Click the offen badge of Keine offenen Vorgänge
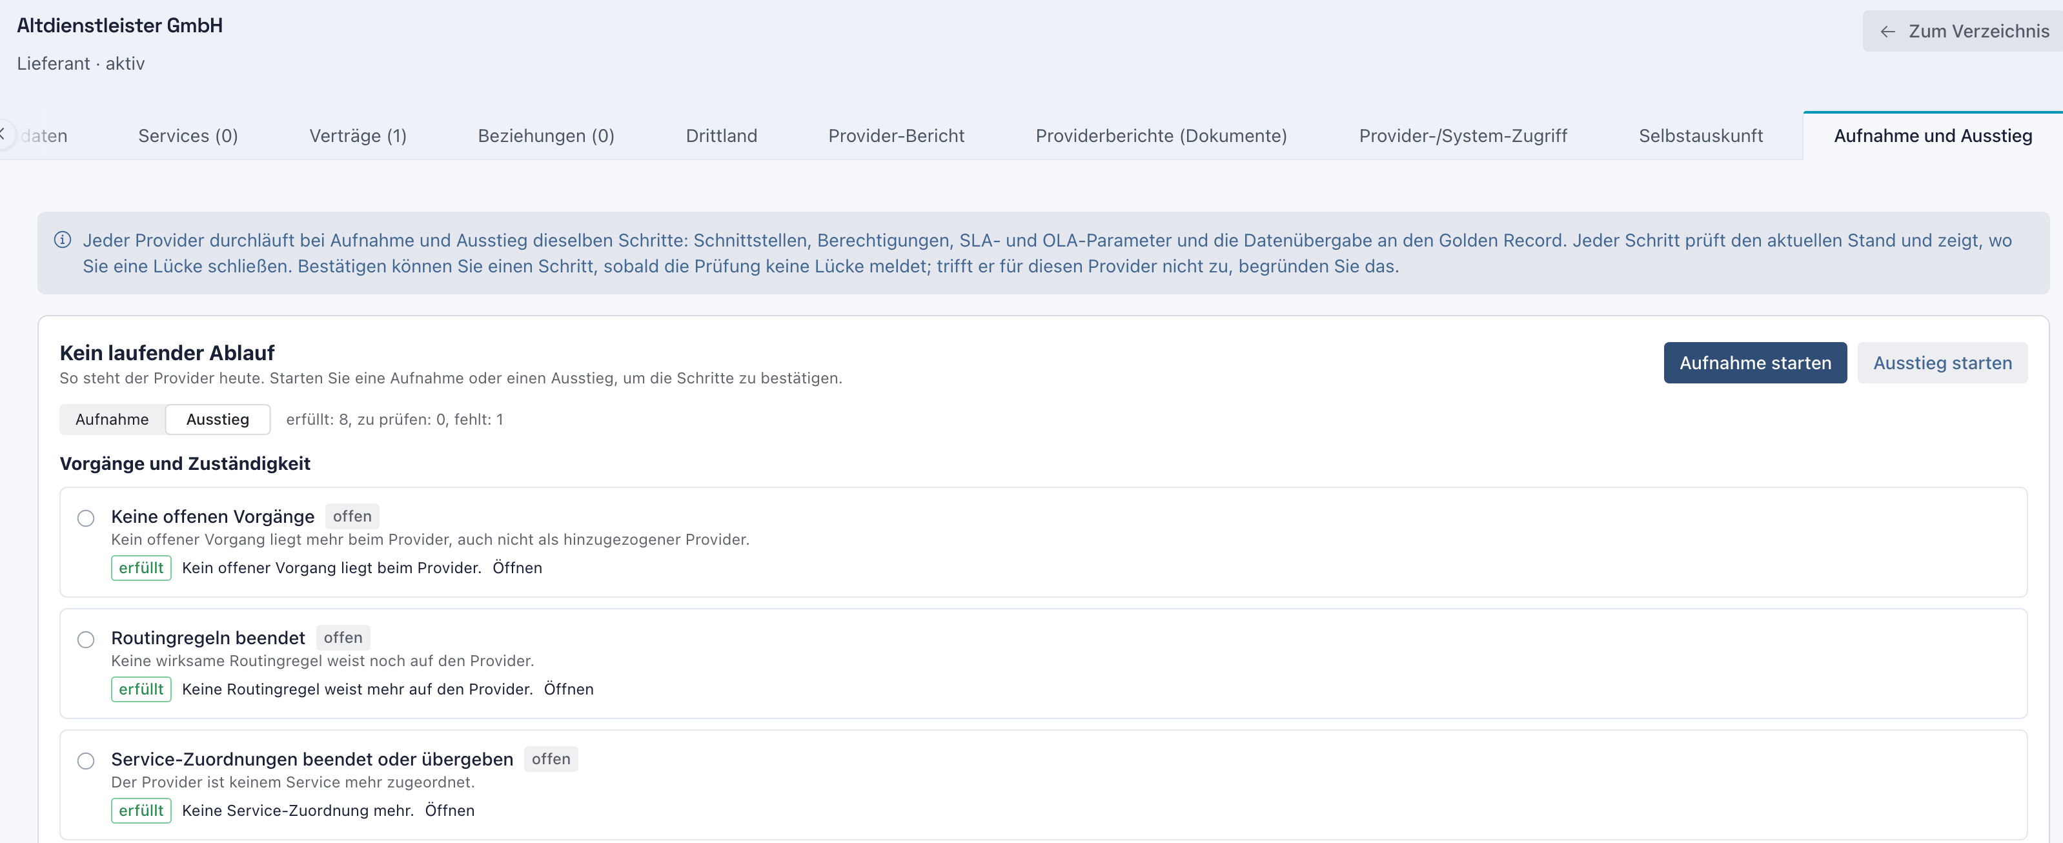This screenshot has width=2063, height=843. coord(352,516)
